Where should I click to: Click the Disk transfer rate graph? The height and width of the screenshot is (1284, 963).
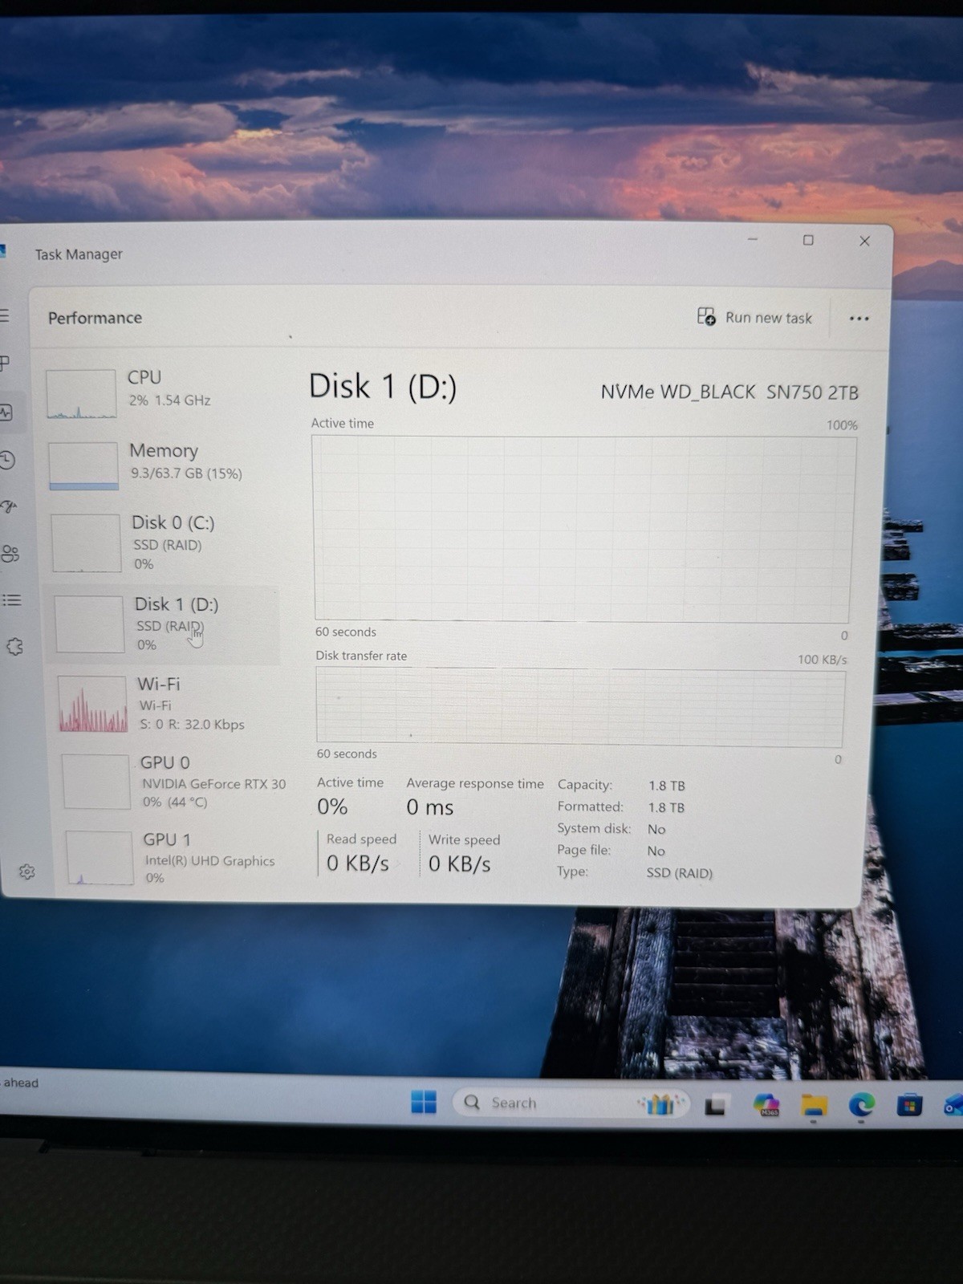coord(581,707)
